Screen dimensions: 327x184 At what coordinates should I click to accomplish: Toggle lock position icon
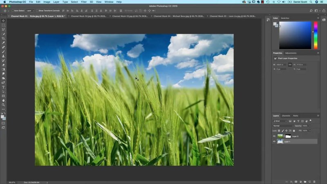click(287, 130)
